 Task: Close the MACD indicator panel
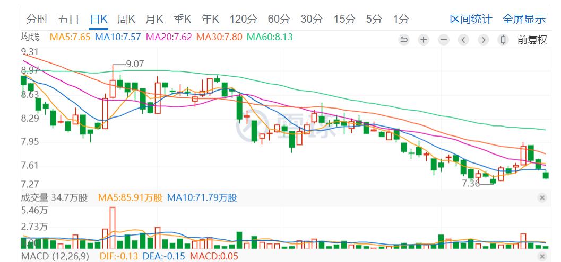(542, 256)
